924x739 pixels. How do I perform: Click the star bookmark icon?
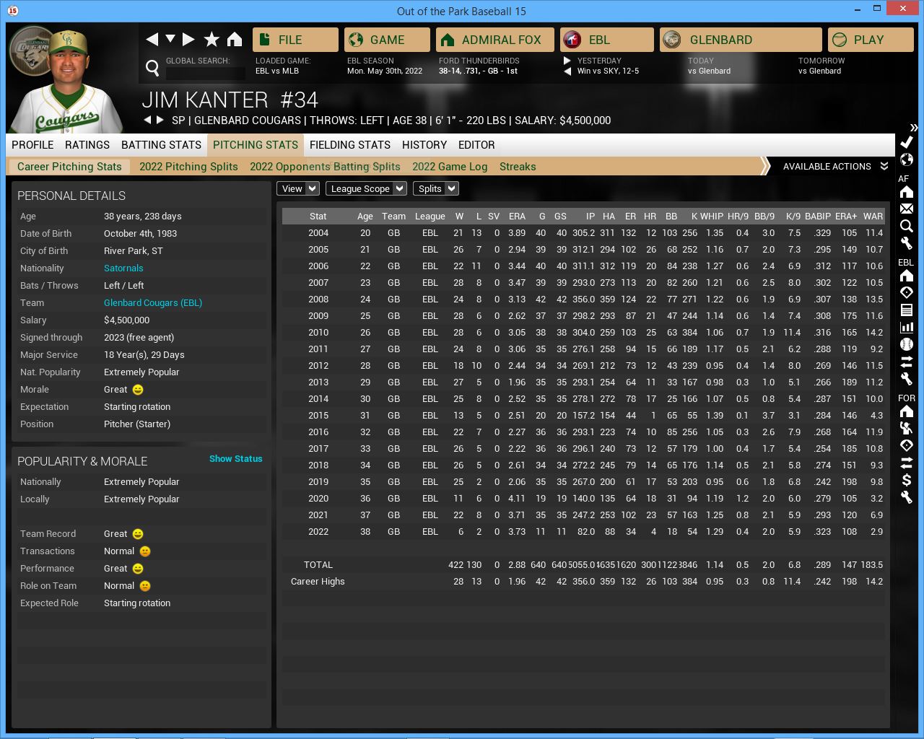(212, 39)
